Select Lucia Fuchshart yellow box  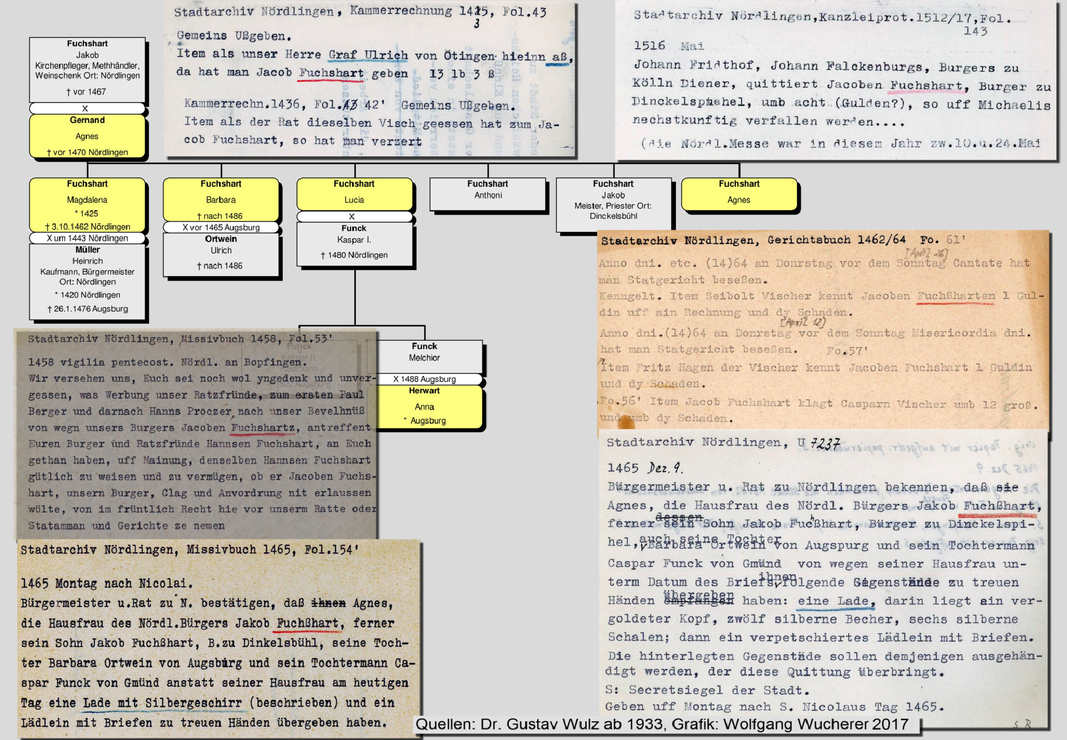tap(354, 194)
